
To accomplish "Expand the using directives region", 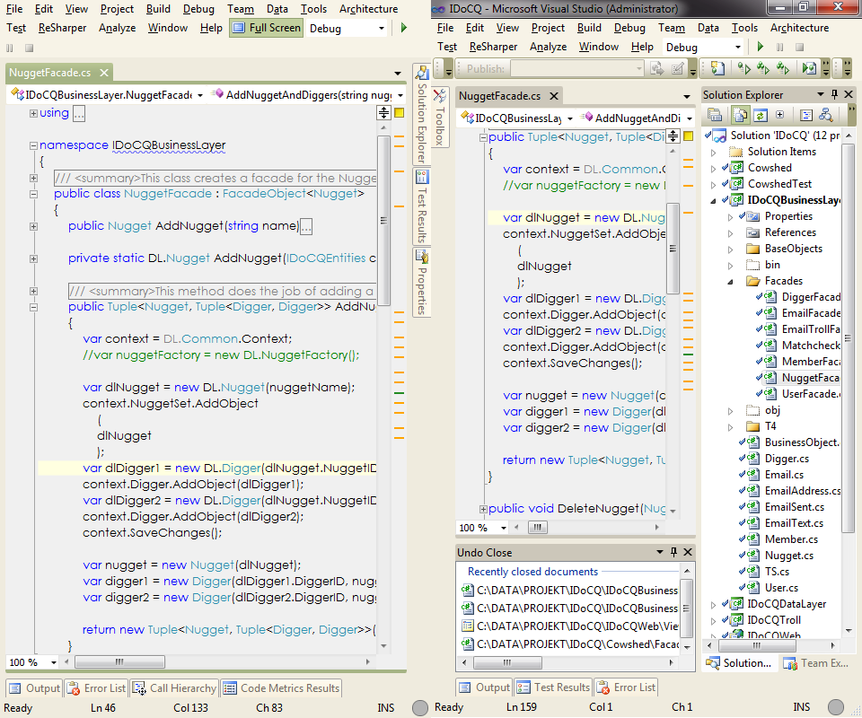I will pyautogui.click(x=33, y=113).
